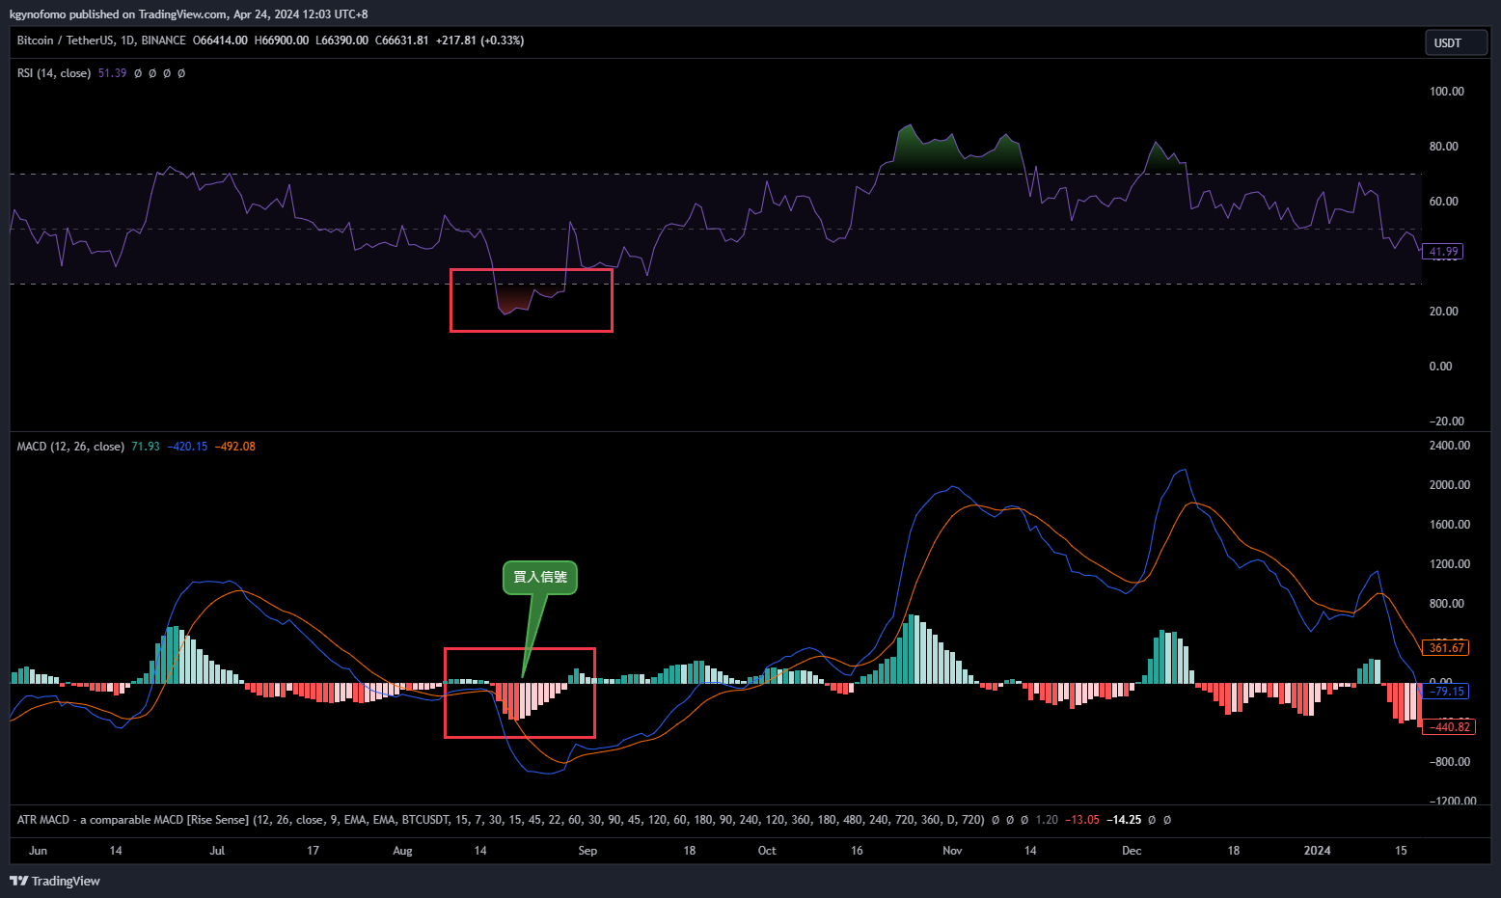Click the low price L66390.00
Image resolution: width=1501 pixels, height=898 pixels.
pos(341,41)
